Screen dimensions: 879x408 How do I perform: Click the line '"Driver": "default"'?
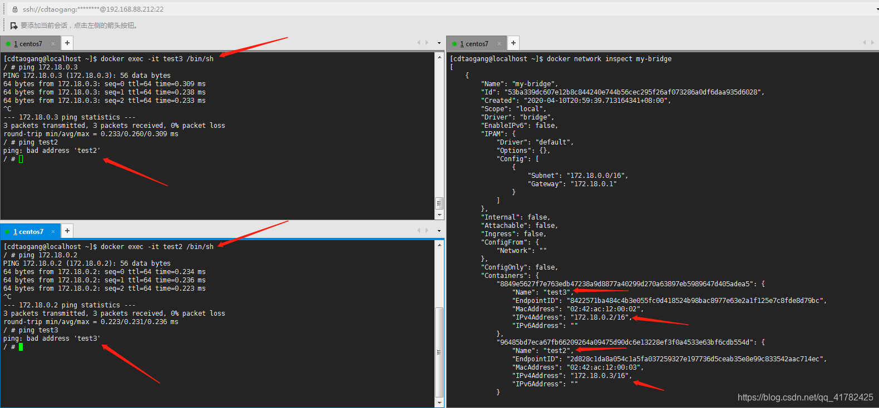tap(535, 142)
